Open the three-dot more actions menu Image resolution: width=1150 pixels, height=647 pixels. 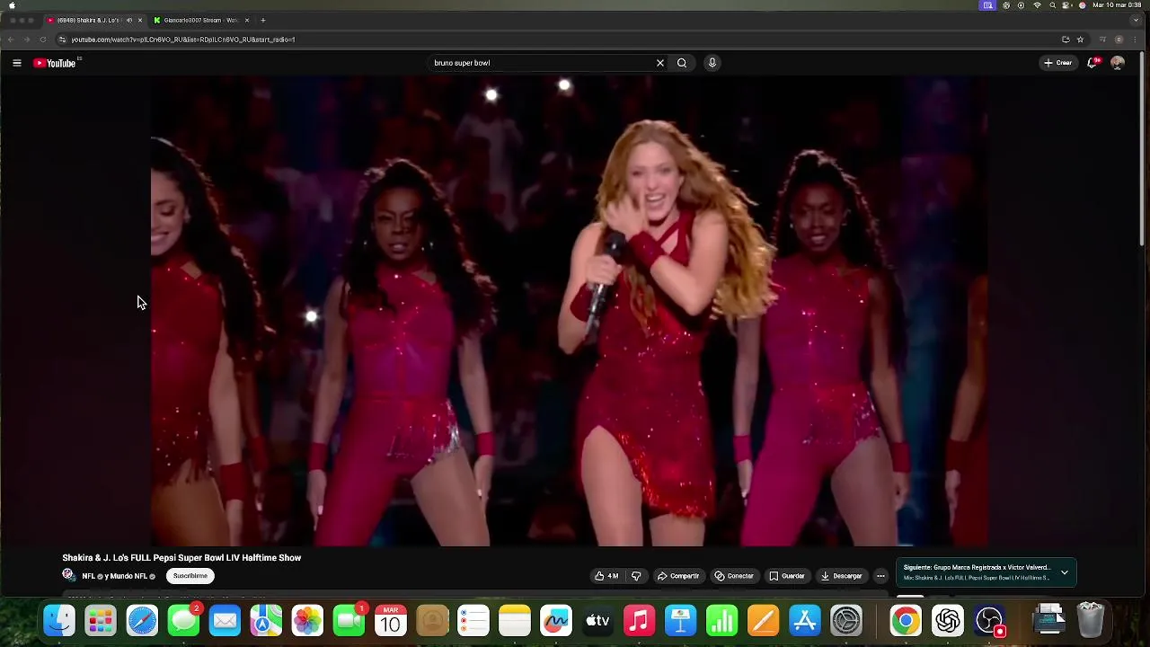tap(881, 576)
